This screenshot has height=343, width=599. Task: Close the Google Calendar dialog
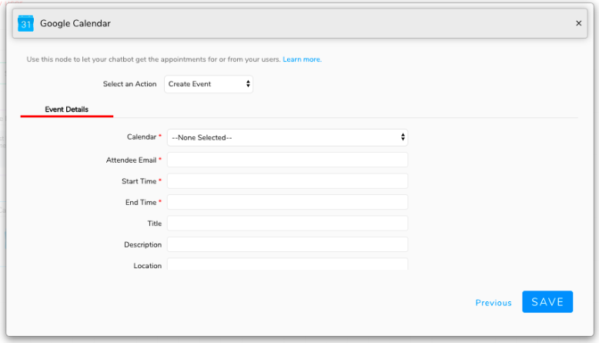pyautogui.click(x=578, y=23)
